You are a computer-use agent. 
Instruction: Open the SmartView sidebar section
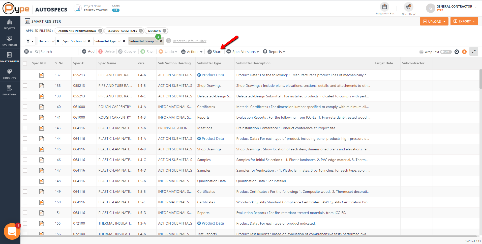(x=9, y=90)
